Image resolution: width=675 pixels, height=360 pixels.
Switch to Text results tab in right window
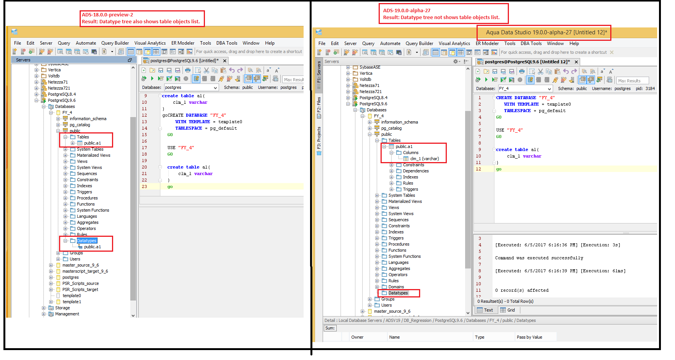pyautogui.click(x=485, y=310)
